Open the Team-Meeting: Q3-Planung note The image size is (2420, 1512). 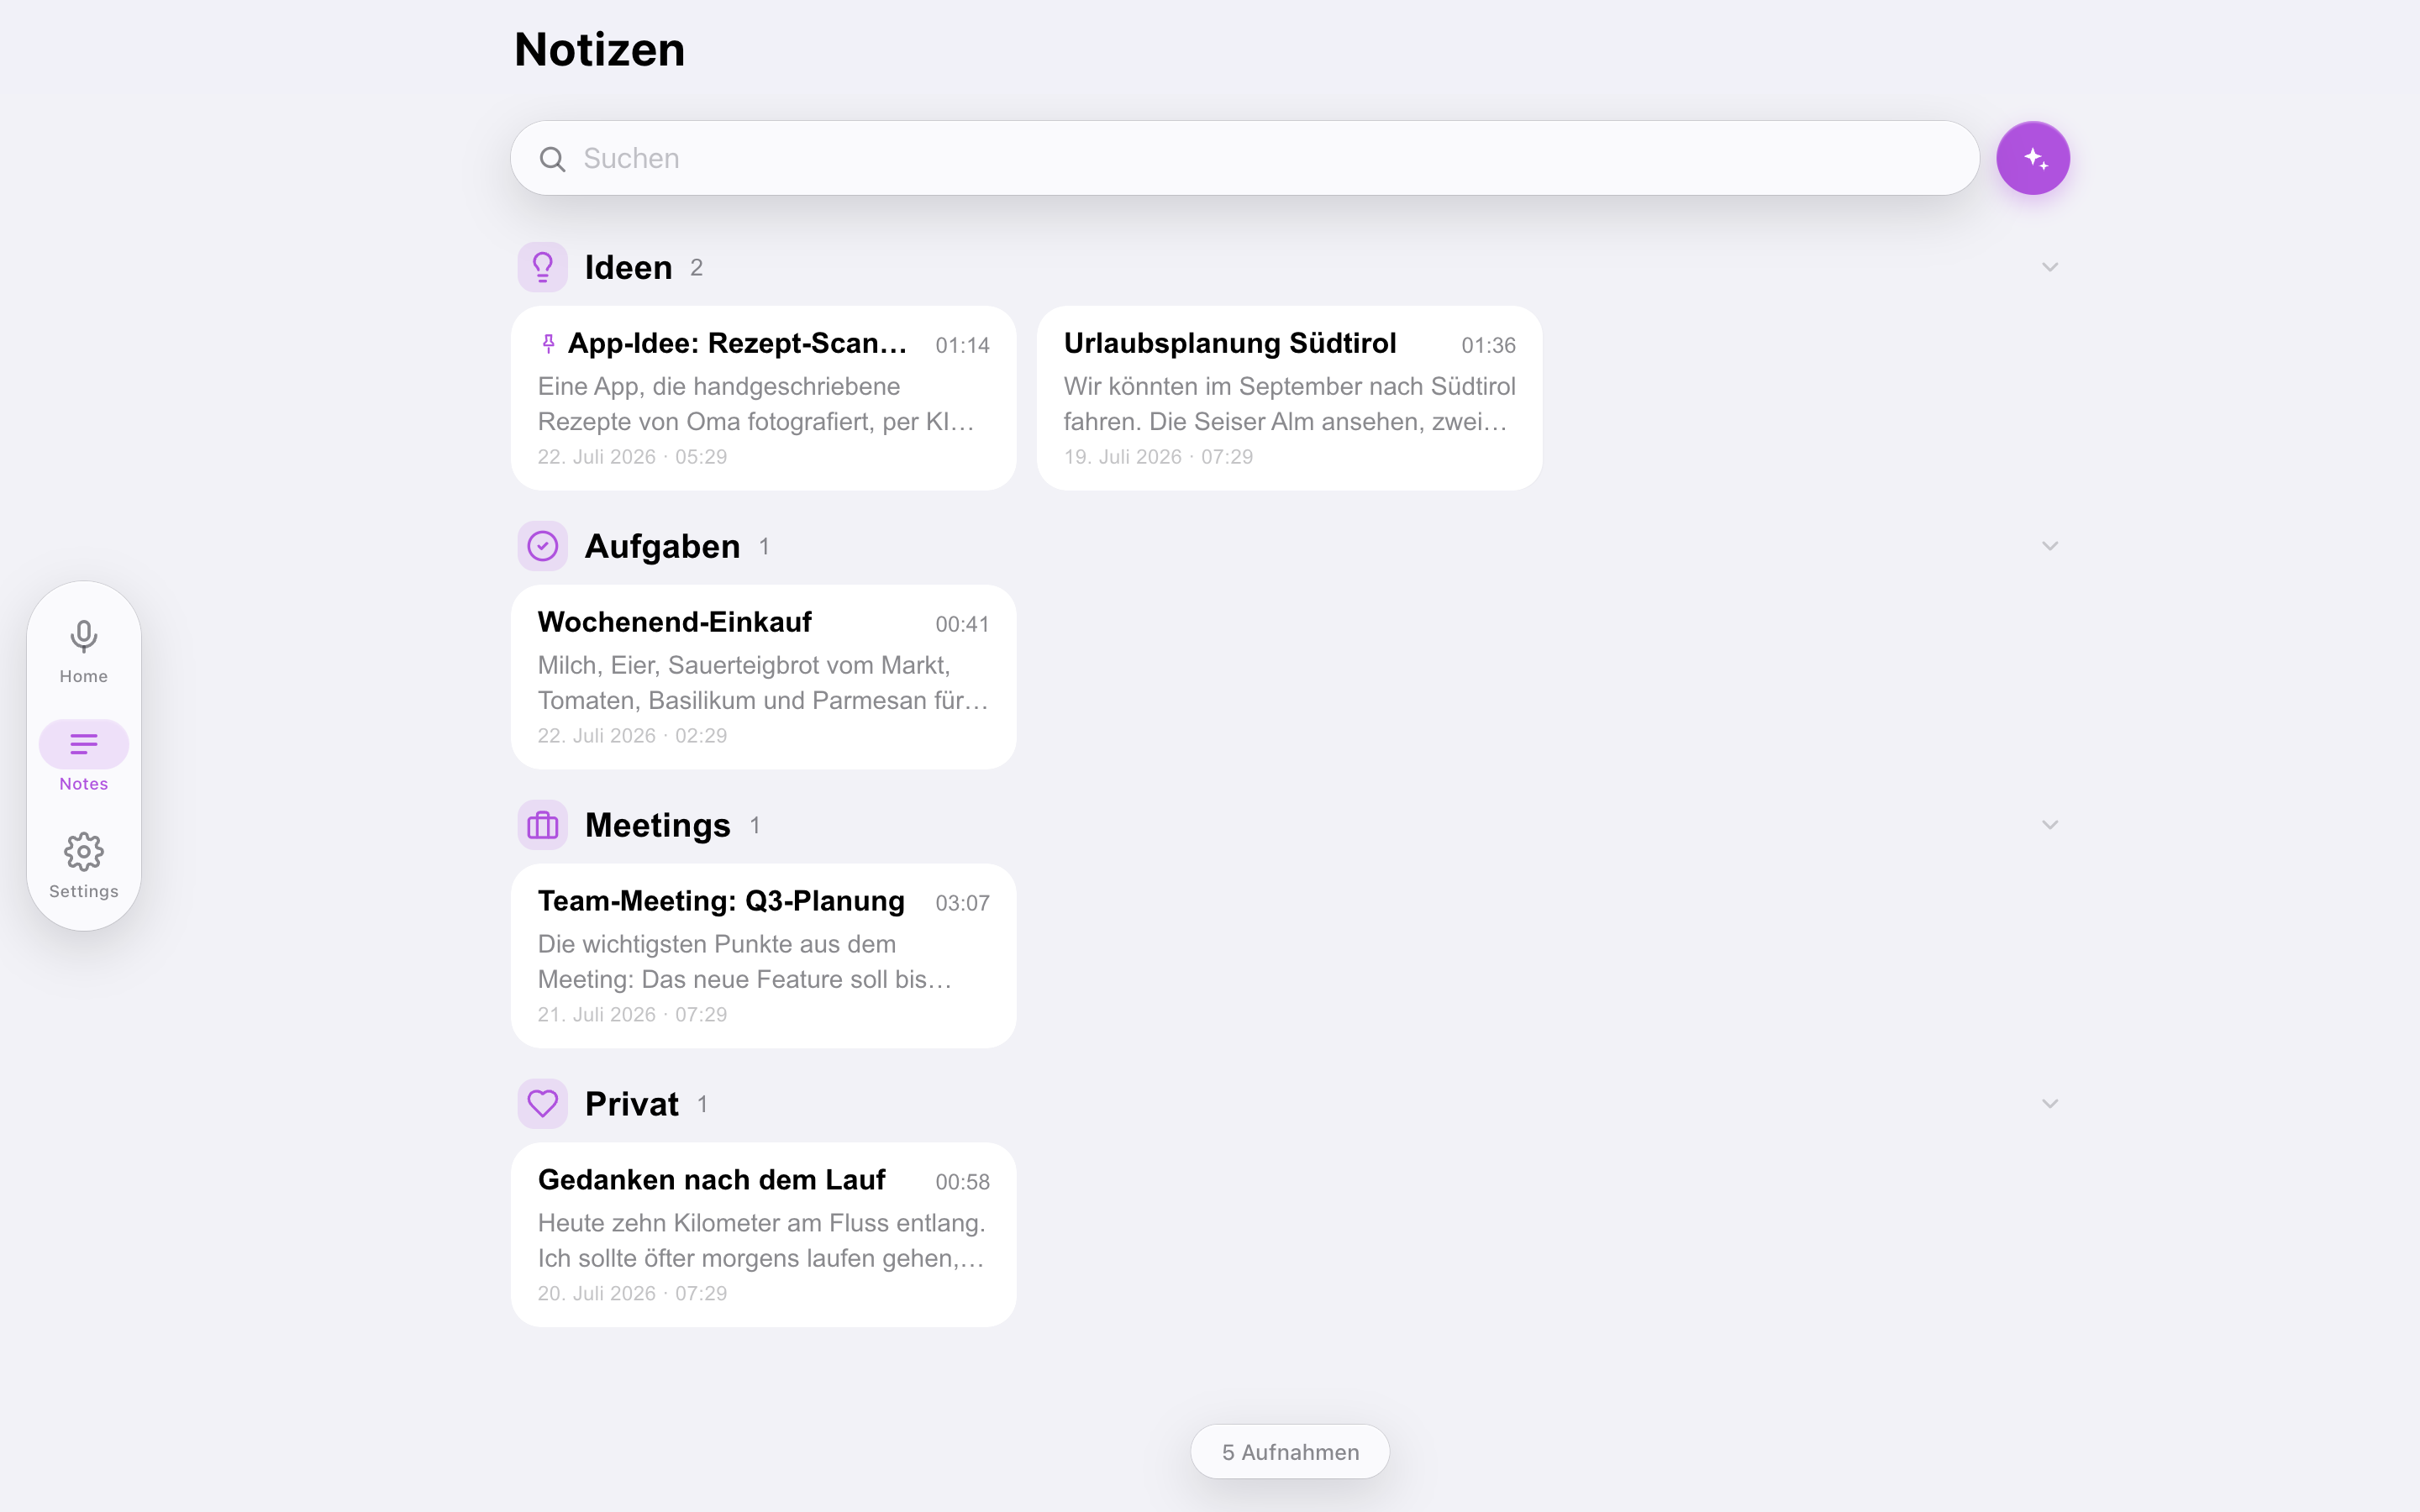tap(763, 956)
